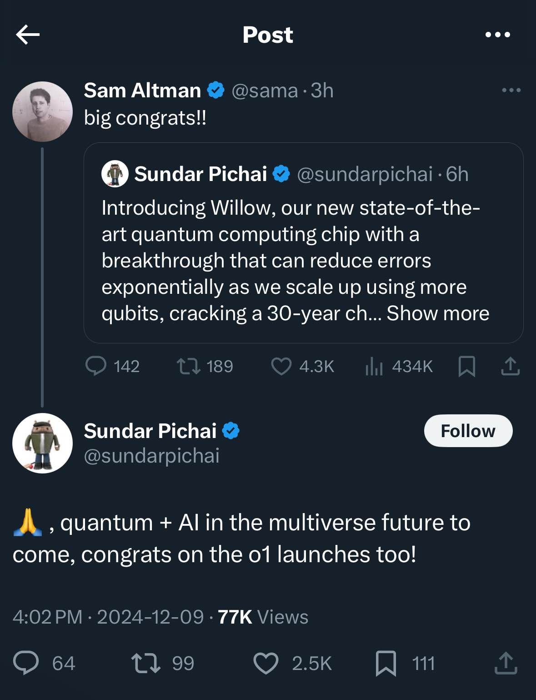536x700 pixels.
Task: Reply to Sundar Pichai's post
Action: [x=26, y=663]
